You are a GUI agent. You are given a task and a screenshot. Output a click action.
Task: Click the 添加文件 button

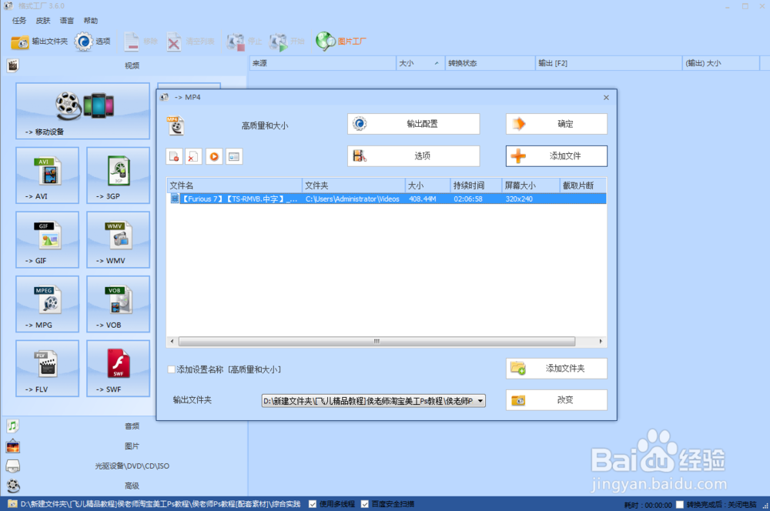pos(557,156)
